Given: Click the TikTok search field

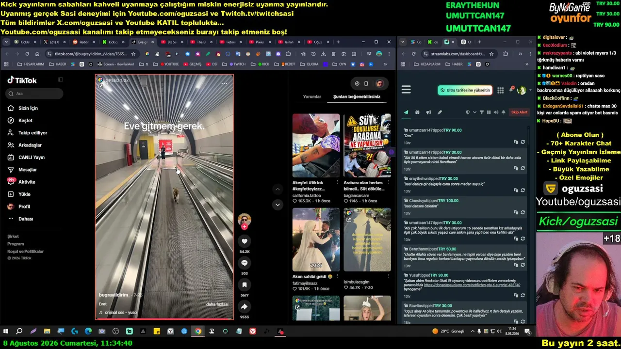Looking at the screenshot, I should click(35, 94).
